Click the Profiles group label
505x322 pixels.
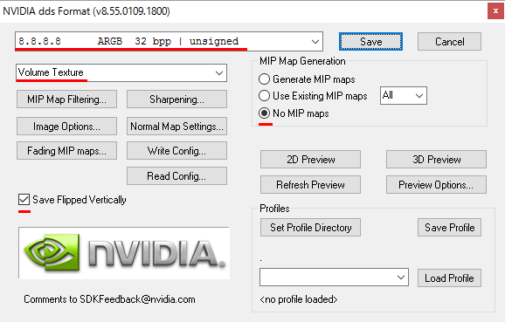(x=274, y=209)
